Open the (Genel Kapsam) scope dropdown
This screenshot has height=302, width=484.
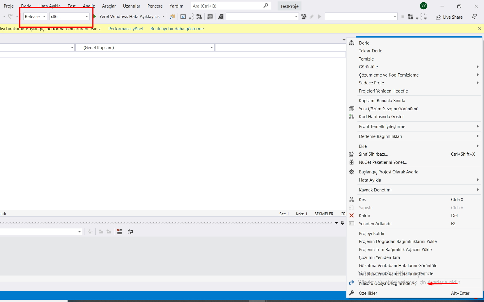coord(145,48)
